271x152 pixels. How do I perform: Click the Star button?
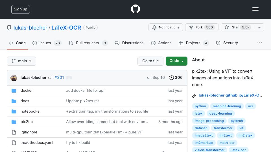(238, 27)
